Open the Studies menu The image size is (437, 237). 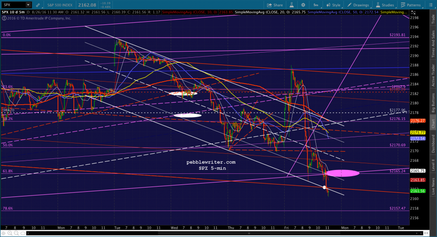pos(385,5)
